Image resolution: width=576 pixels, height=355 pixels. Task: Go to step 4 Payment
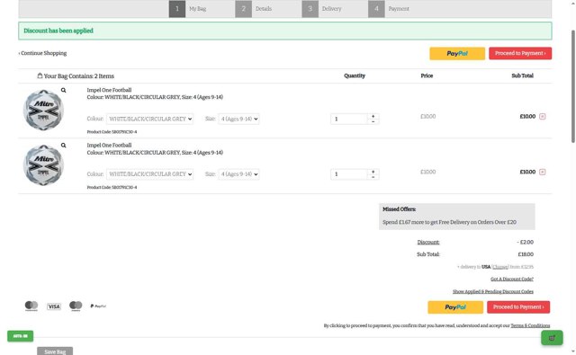pyautogui.click(x=389, y=9)
